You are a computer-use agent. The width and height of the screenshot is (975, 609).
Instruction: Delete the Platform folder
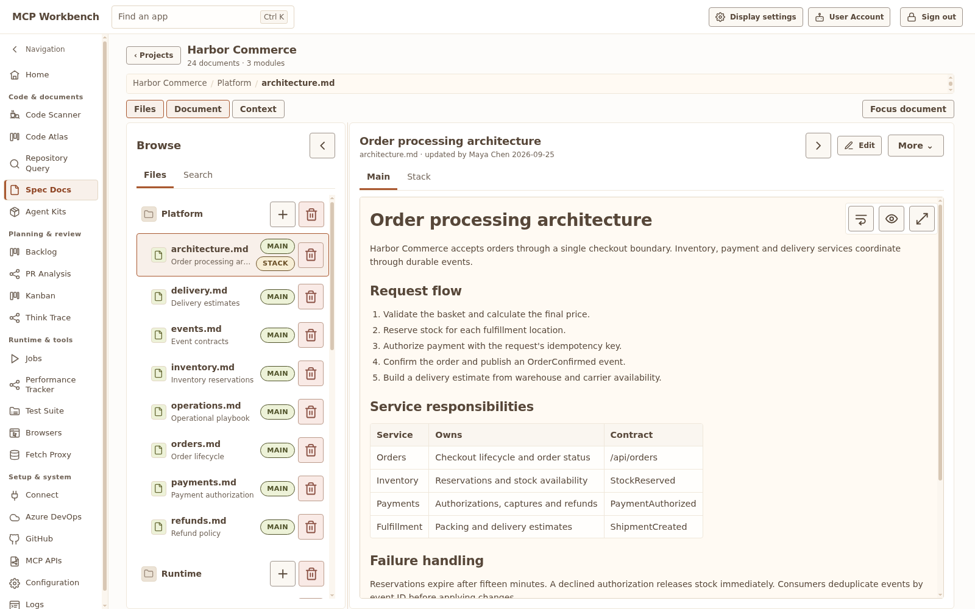[311, 214]
